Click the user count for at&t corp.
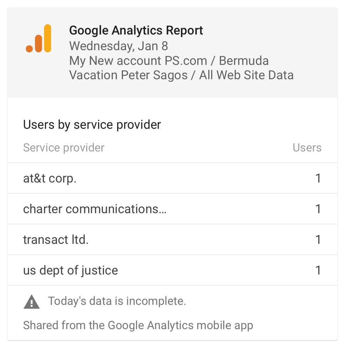Image resolution: width=345 pixels, height=348 pixels. 318,178
